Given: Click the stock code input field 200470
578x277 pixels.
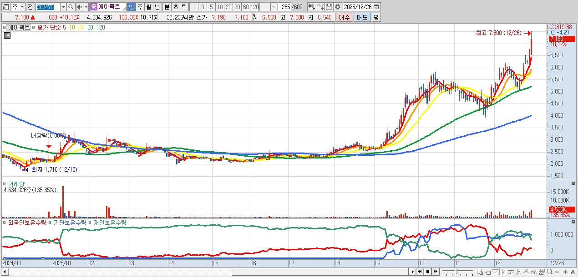Looking at the screenshot, I should click(47, 7).
